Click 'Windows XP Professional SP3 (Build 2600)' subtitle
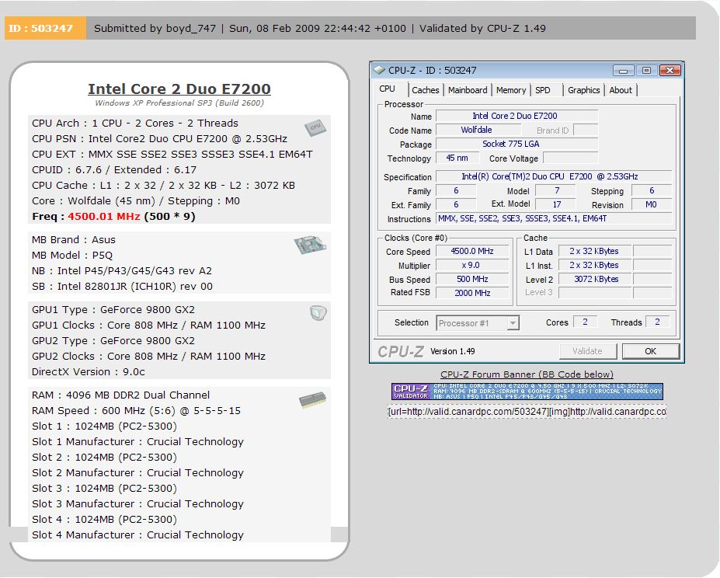The image size is (720, 578). [179, 103]
